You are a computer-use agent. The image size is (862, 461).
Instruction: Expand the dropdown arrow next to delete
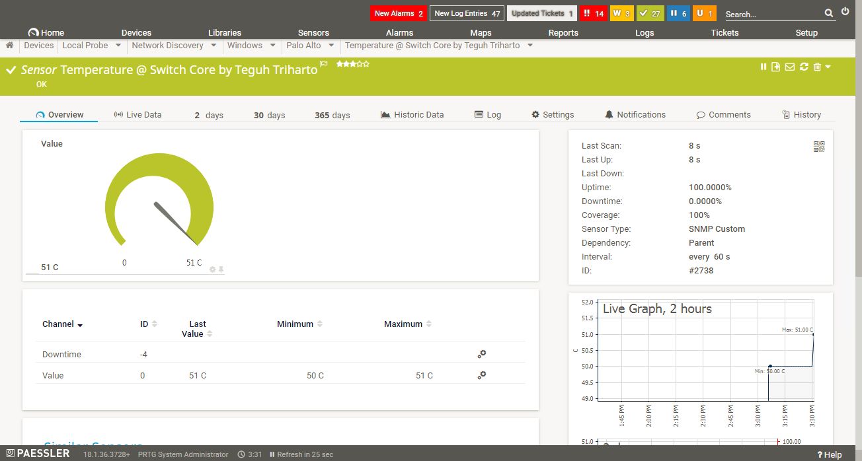click(x=827, y=66)
